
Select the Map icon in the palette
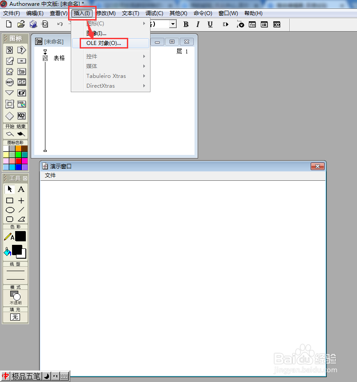21,71
